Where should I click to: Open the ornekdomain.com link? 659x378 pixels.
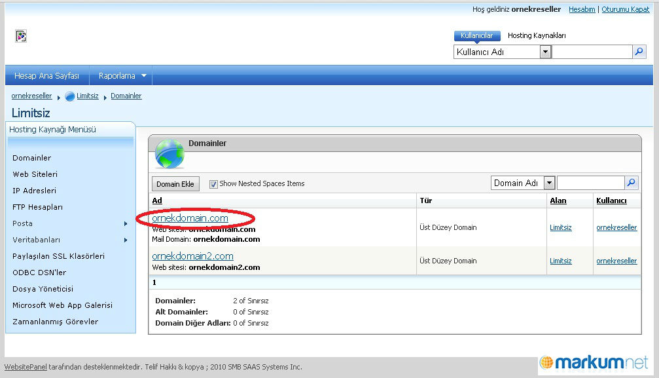(190, 218)
